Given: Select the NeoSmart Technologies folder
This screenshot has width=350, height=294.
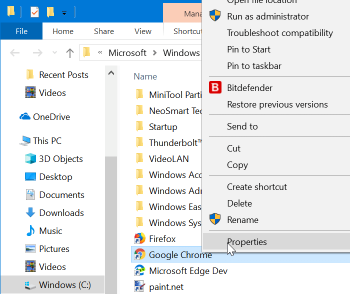Looking at the screenshot, I should 168,110.
